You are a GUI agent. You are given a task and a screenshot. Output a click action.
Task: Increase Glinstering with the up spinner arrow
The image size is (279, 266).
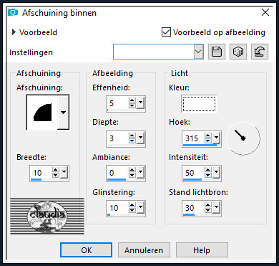[x=132, y=205]
